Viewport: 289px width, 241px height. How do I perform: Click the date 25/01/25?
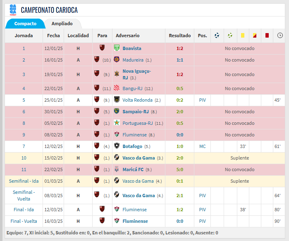(x=53, y=100)
